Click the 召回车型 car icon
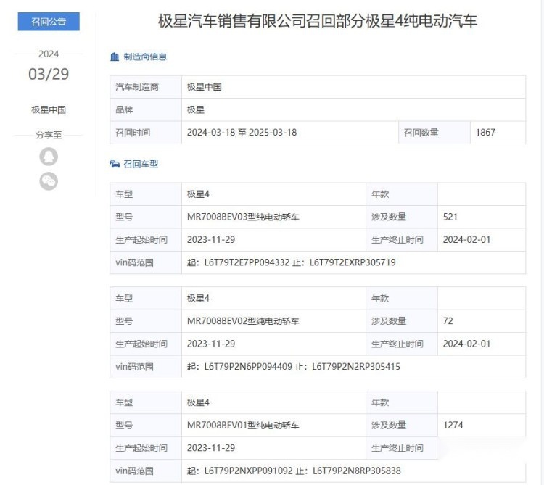Screen dimensions: 544x485 115,164
